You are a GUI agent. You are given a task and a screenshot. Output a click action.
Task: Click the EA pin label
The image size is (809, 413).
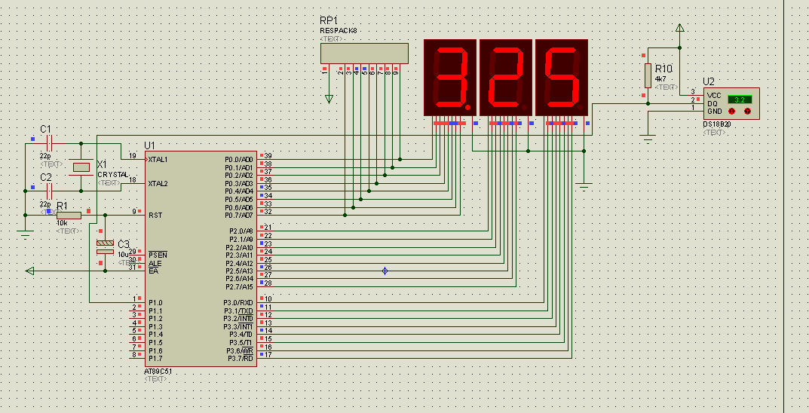[153, 271]
